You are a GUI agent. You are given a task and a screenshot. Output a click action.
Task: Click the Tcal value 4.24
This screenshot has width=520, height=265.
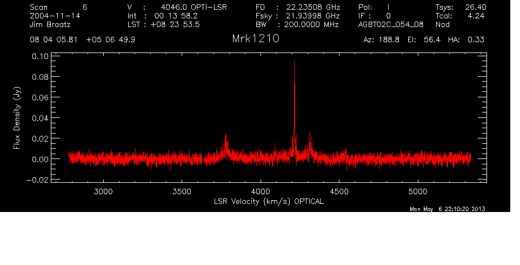pos(476,16)
